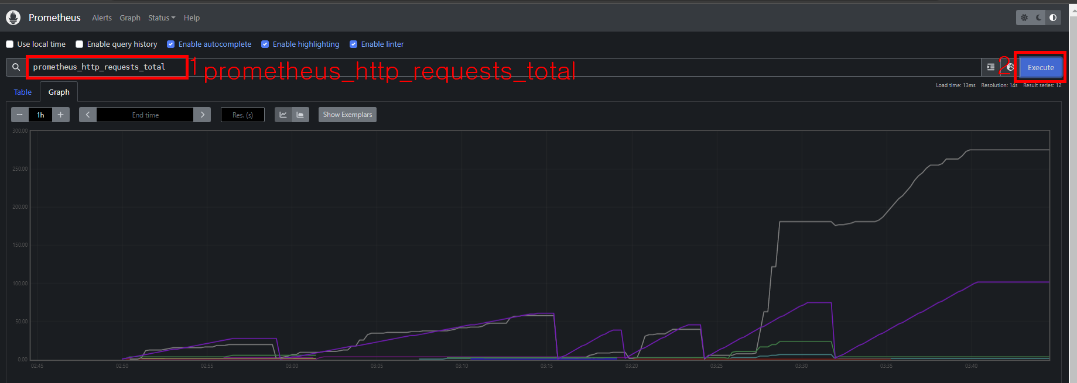The image size is (1077, 383).
Task: Click the Execute button
Action: point(1041,67)
